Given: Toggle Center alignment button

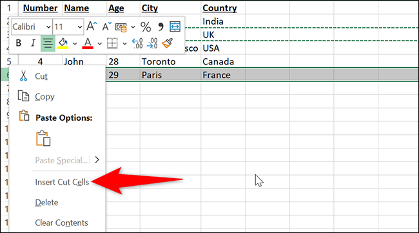Looking at the screenshot, I should tap(48, 43).
